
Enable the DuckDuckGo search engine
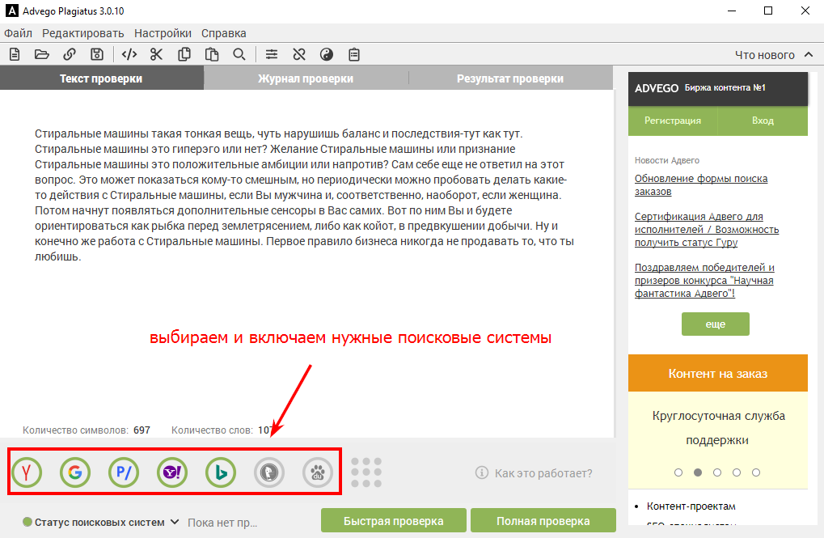pos(269,472)
